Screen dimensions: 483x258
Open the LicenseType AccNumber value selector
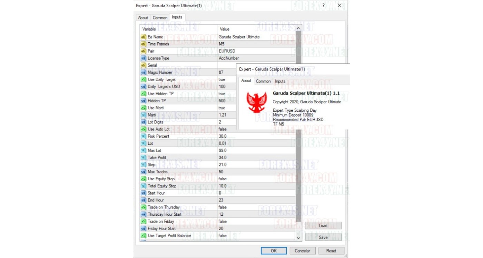point(255,58)
